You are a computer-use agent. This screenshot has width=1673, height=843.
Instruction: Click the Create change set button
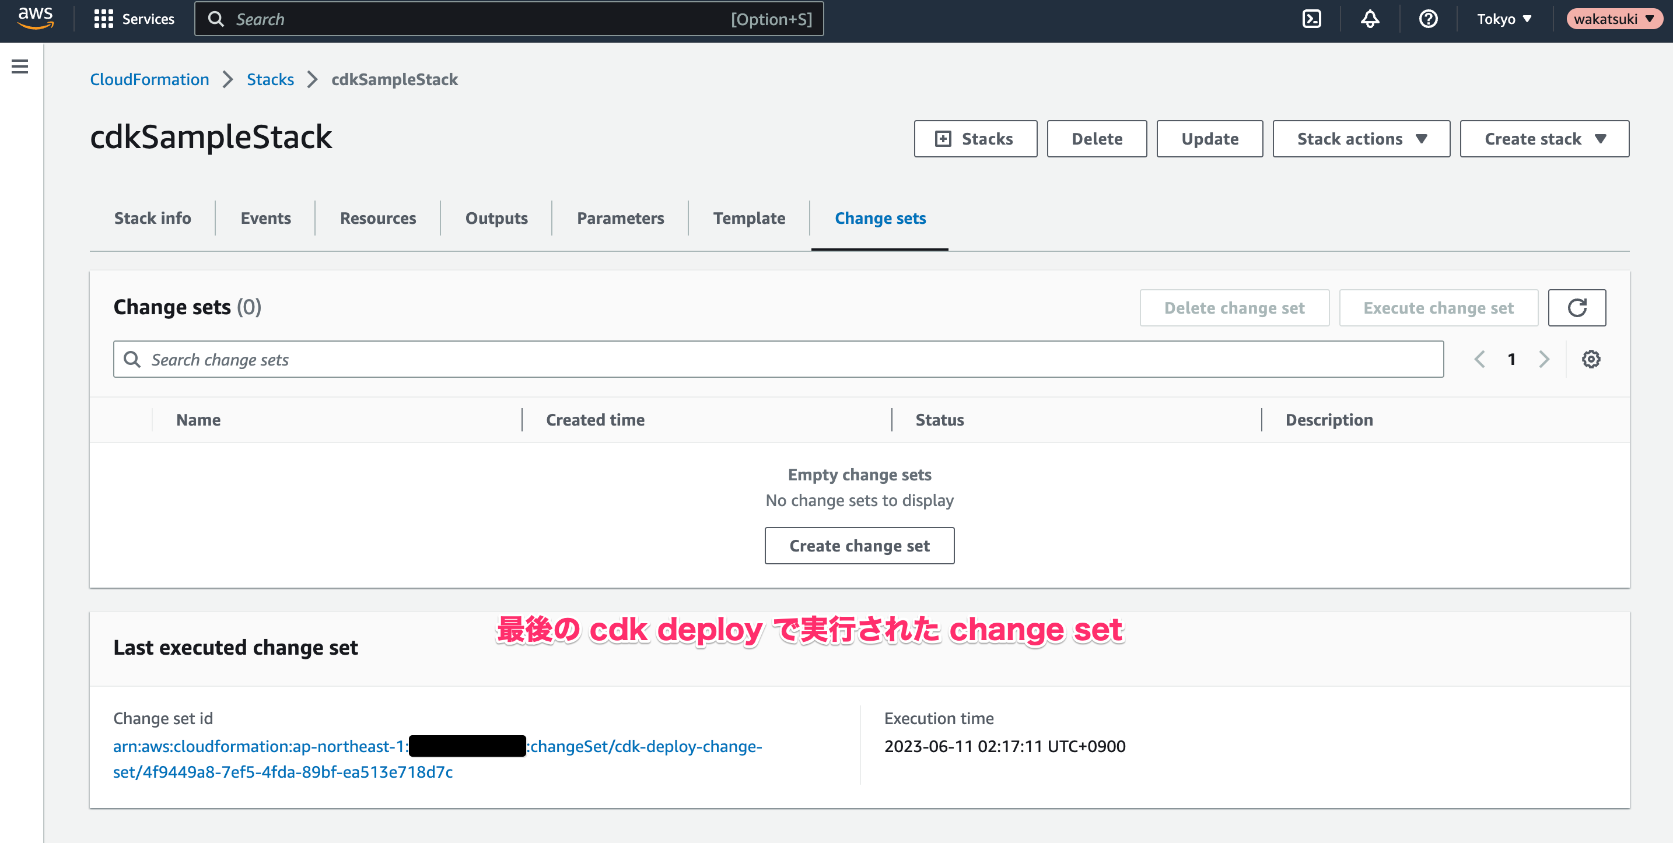tap(859, 546)
